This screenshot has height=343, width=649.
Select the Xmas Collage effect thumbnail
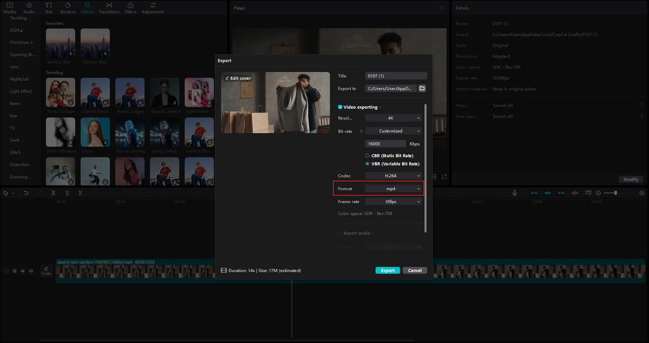point(60,92)
